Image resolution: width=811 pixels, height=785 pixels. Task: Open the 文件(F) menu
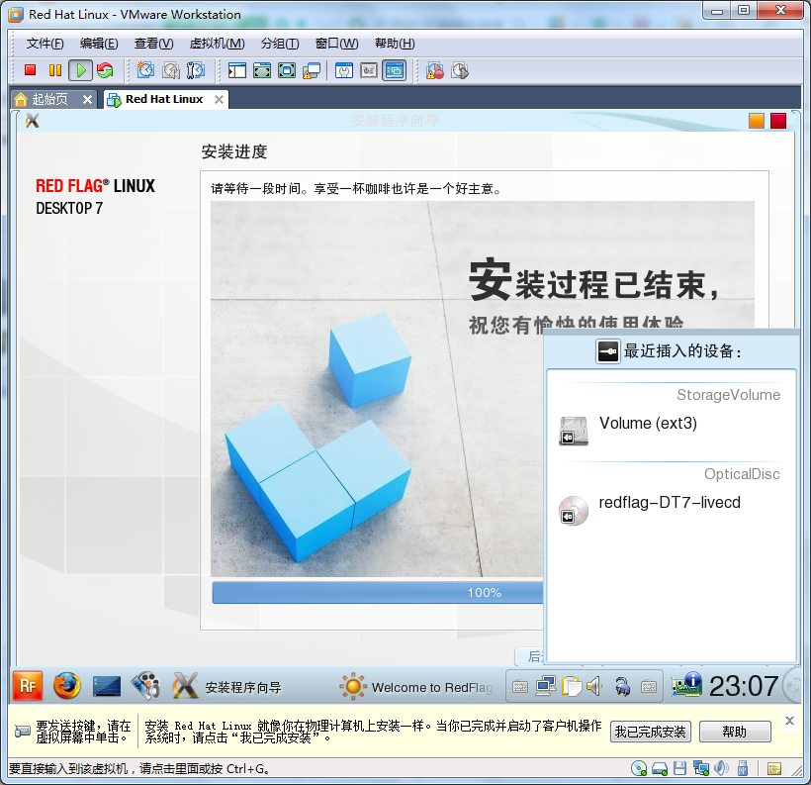(x=45, y=44)
